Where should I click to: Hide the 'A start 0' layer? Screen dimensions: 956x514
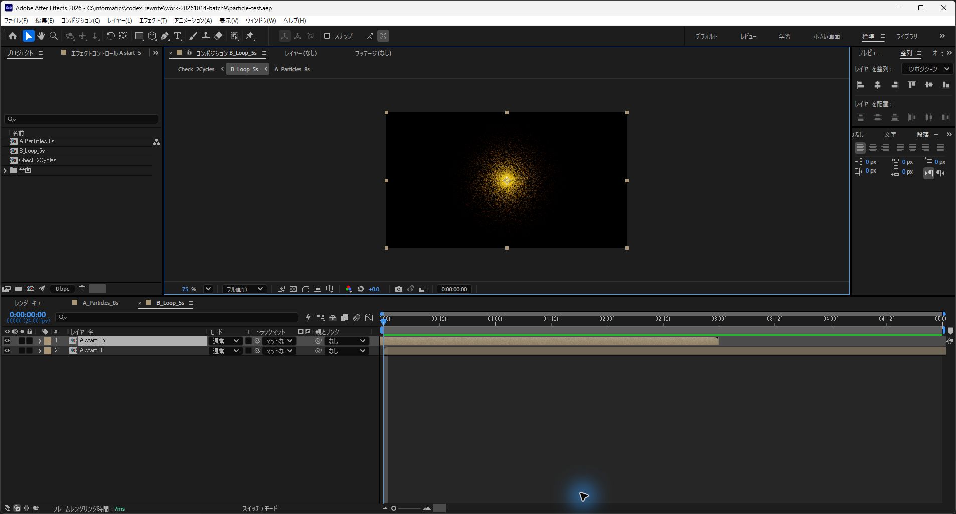[x=7, y=351]
